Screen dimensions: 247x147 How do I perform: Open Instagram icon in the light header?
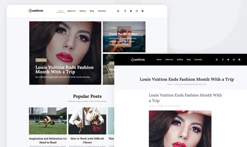pyautogui.click(x=137, y=11)
